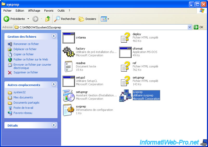Click the cvtarea application icon
The width and height of the screenshot is (208, 147).
click(69, 37)
